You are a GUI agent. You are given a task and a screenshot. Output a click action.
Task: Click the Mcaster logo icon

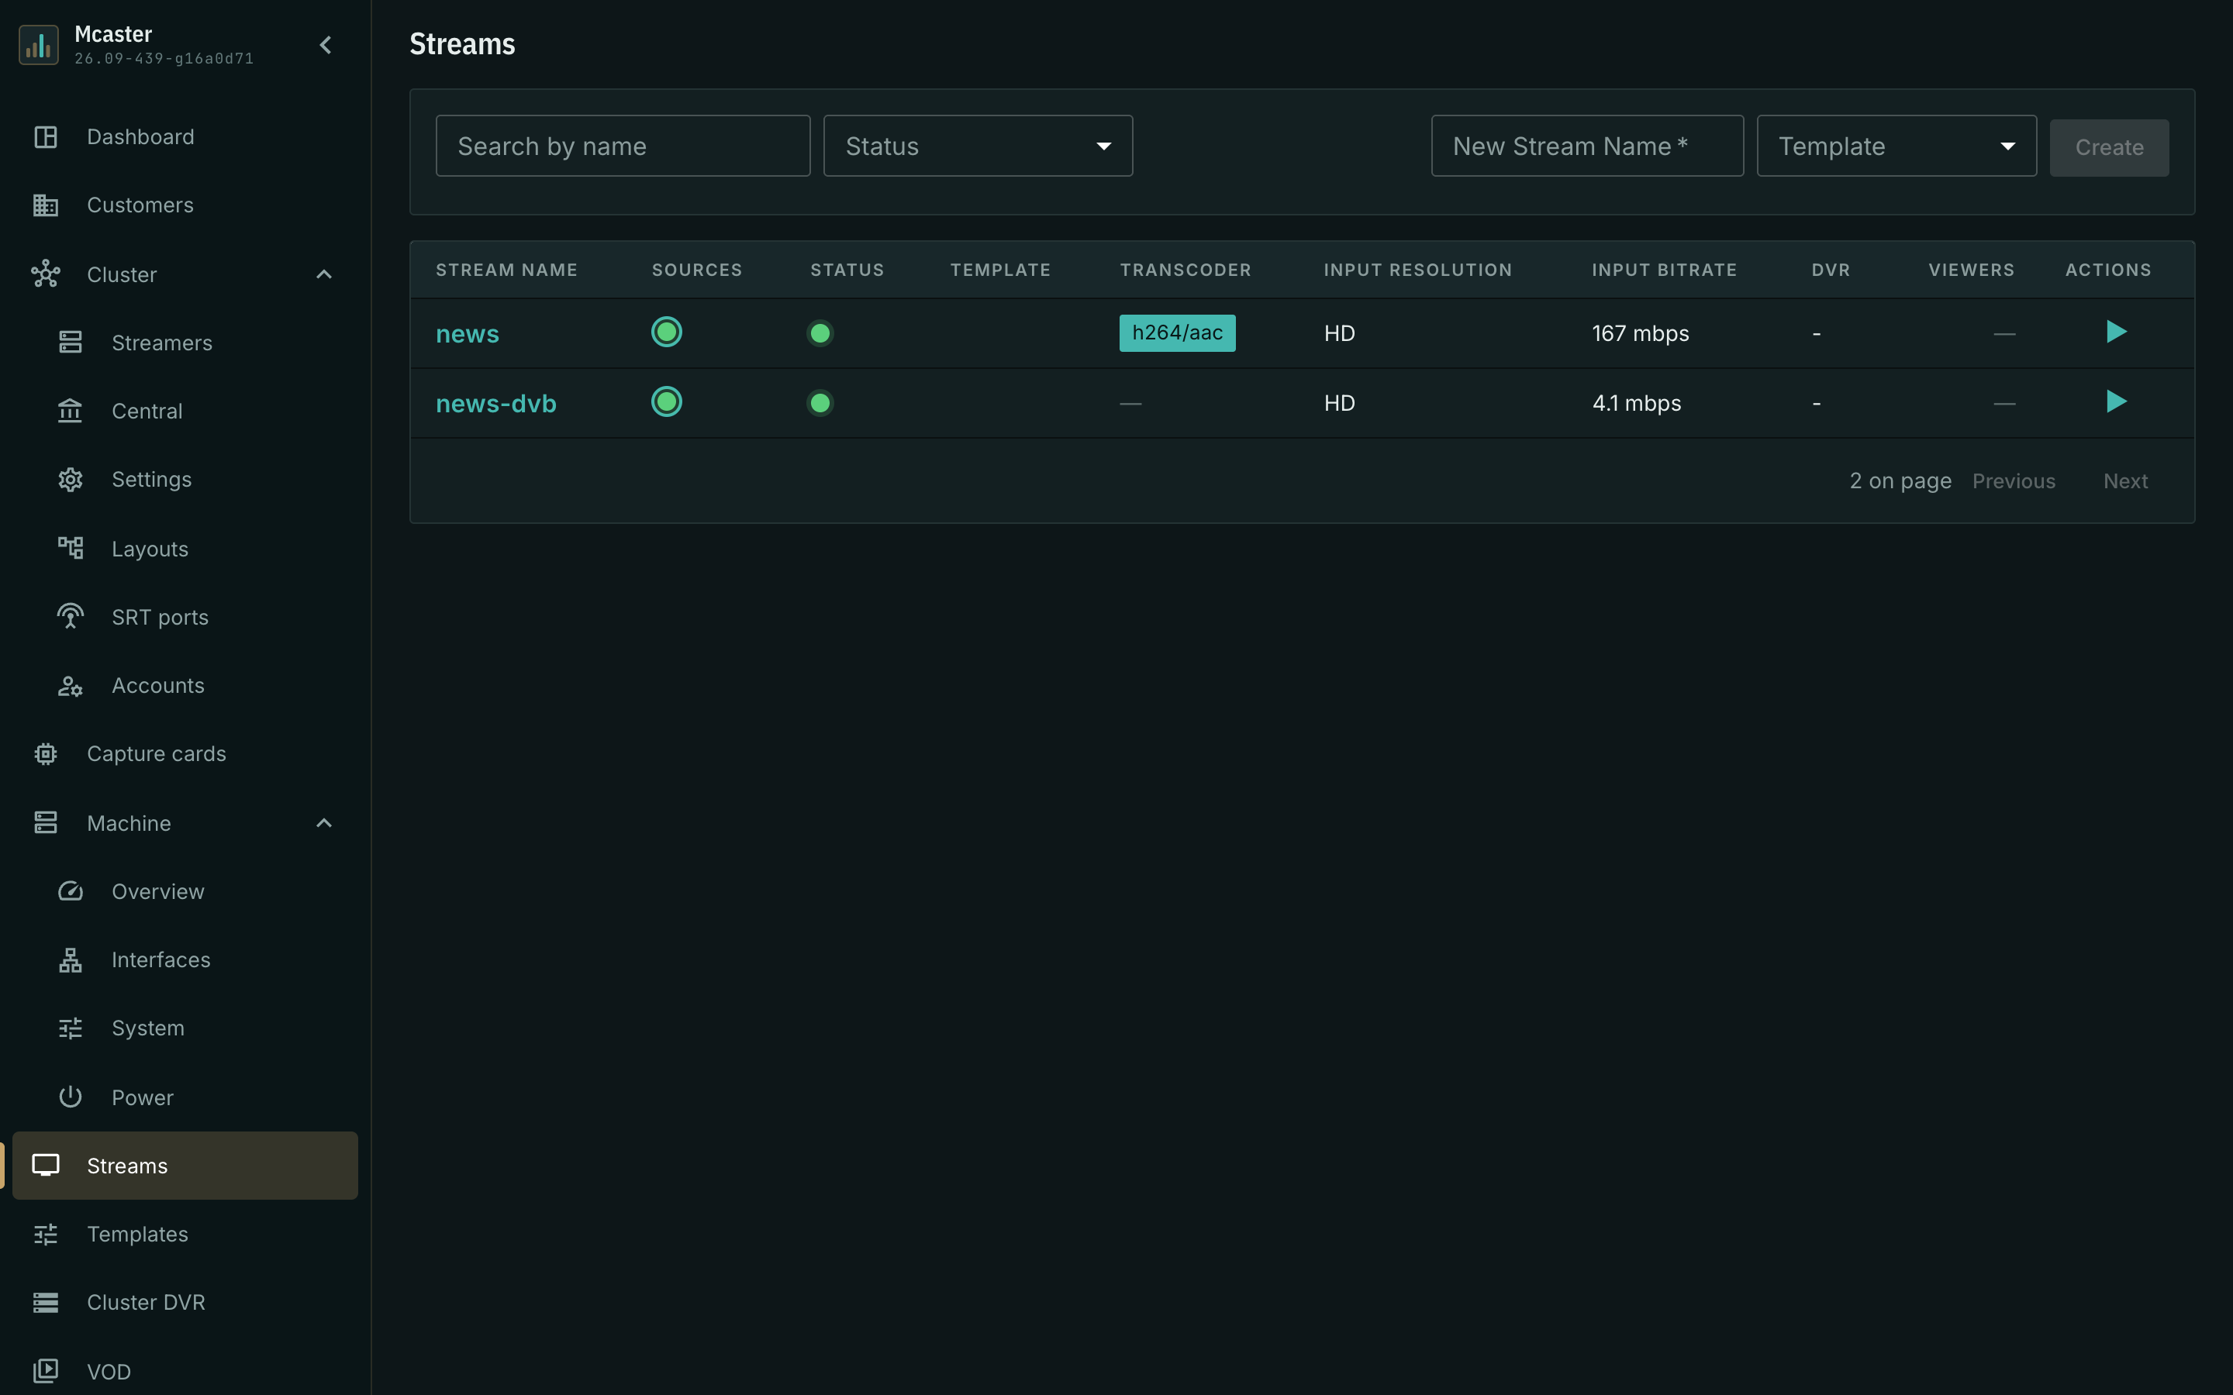[39, 44]
